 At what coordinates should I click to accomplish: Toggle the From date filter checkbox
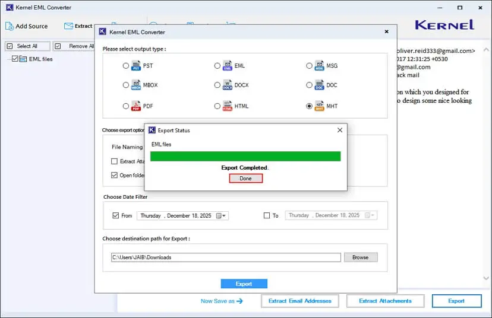pos(115,215)
